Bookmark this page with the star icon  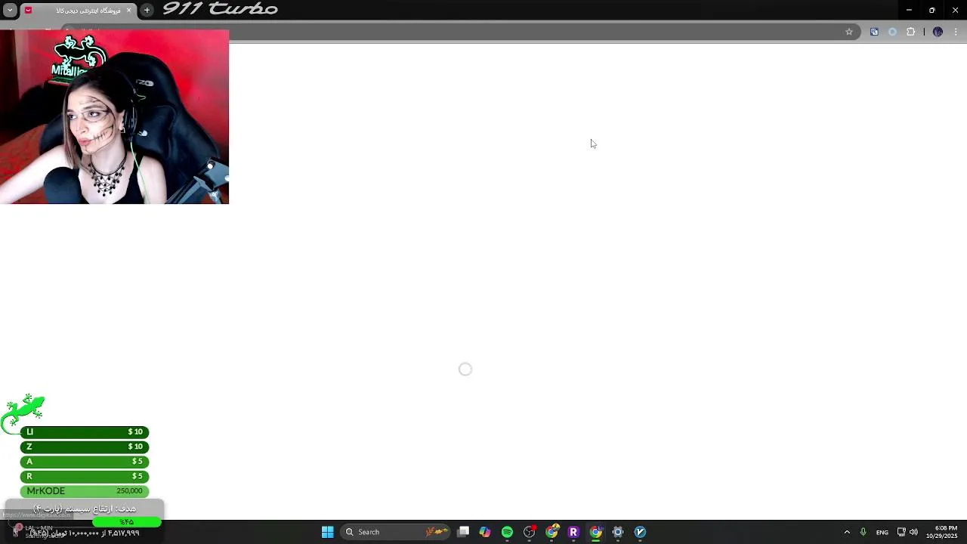pyautogui.click(x=849, y=32)
